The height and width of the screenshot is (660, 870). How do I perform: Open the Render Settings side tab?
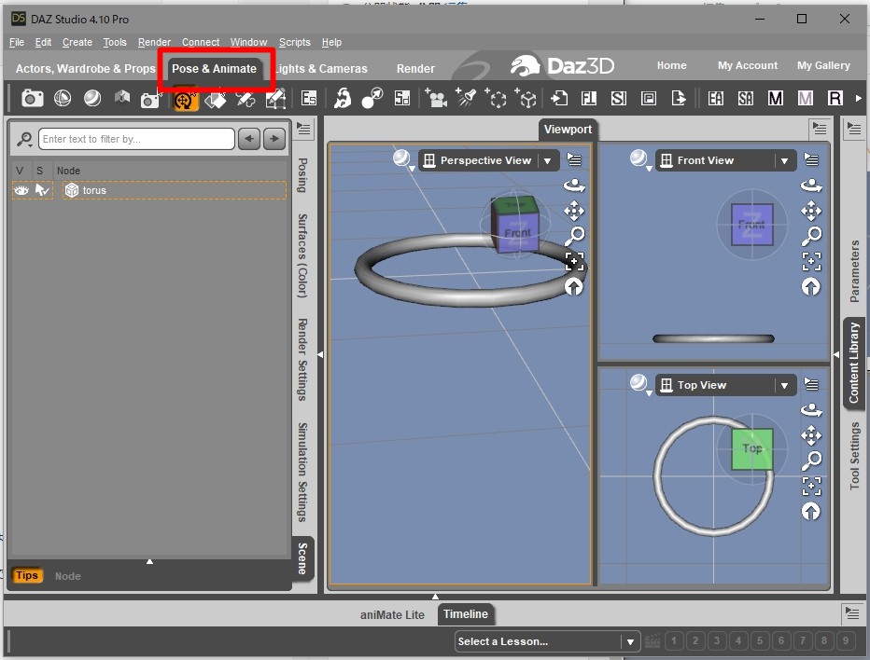point(302,359)
